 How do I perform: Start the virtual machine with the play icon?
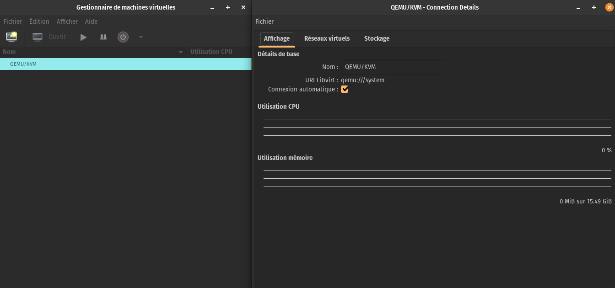pyautogui.click(x=83, y=37)
